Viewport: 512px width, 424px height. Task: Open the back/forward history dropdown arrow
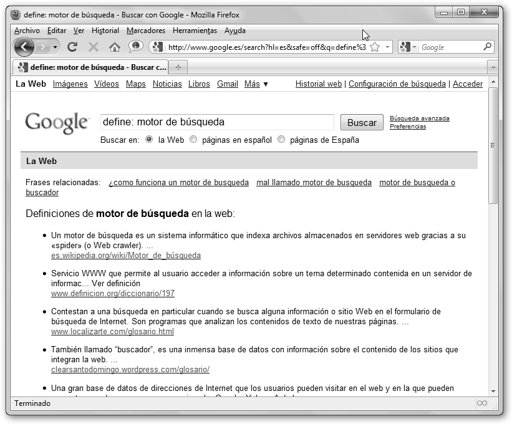point(56,47)
